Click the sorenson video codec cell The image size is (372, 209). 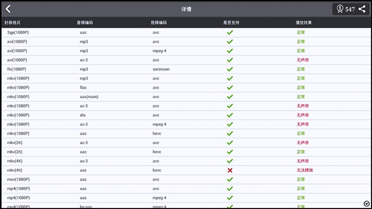(161, 69)
